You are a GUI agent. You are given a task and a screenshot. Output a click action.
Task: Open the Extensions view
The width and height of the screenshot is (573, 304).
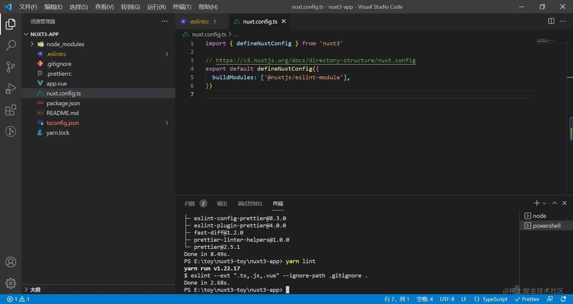(11, 110)
